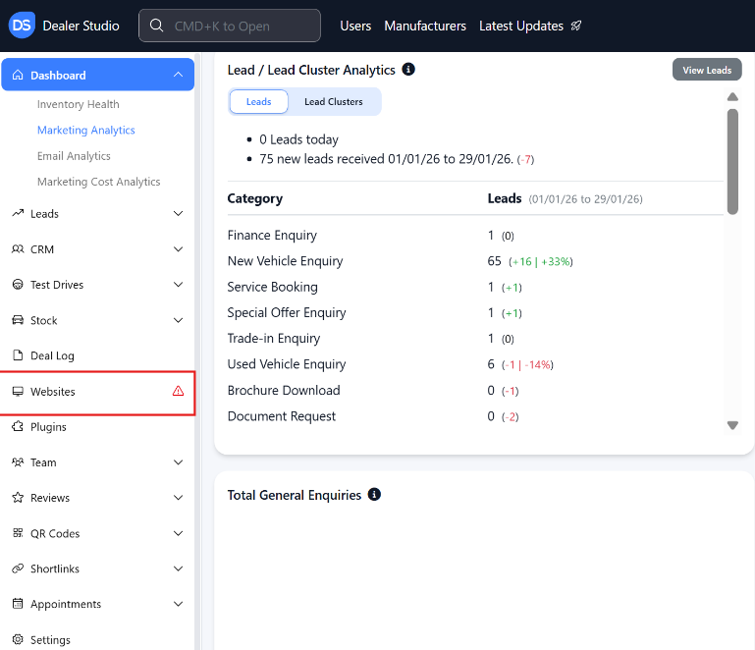Go to Inventory Health page
The image size is (755, 650).
[79, 104]
